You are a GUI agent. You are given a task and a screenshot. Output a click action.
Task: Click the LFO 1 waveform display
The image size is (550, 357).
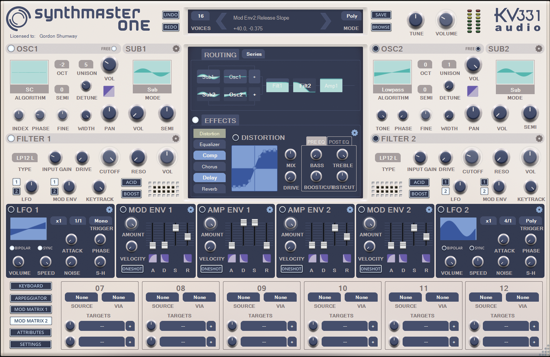pyautogui.click(x=28, y=229)
